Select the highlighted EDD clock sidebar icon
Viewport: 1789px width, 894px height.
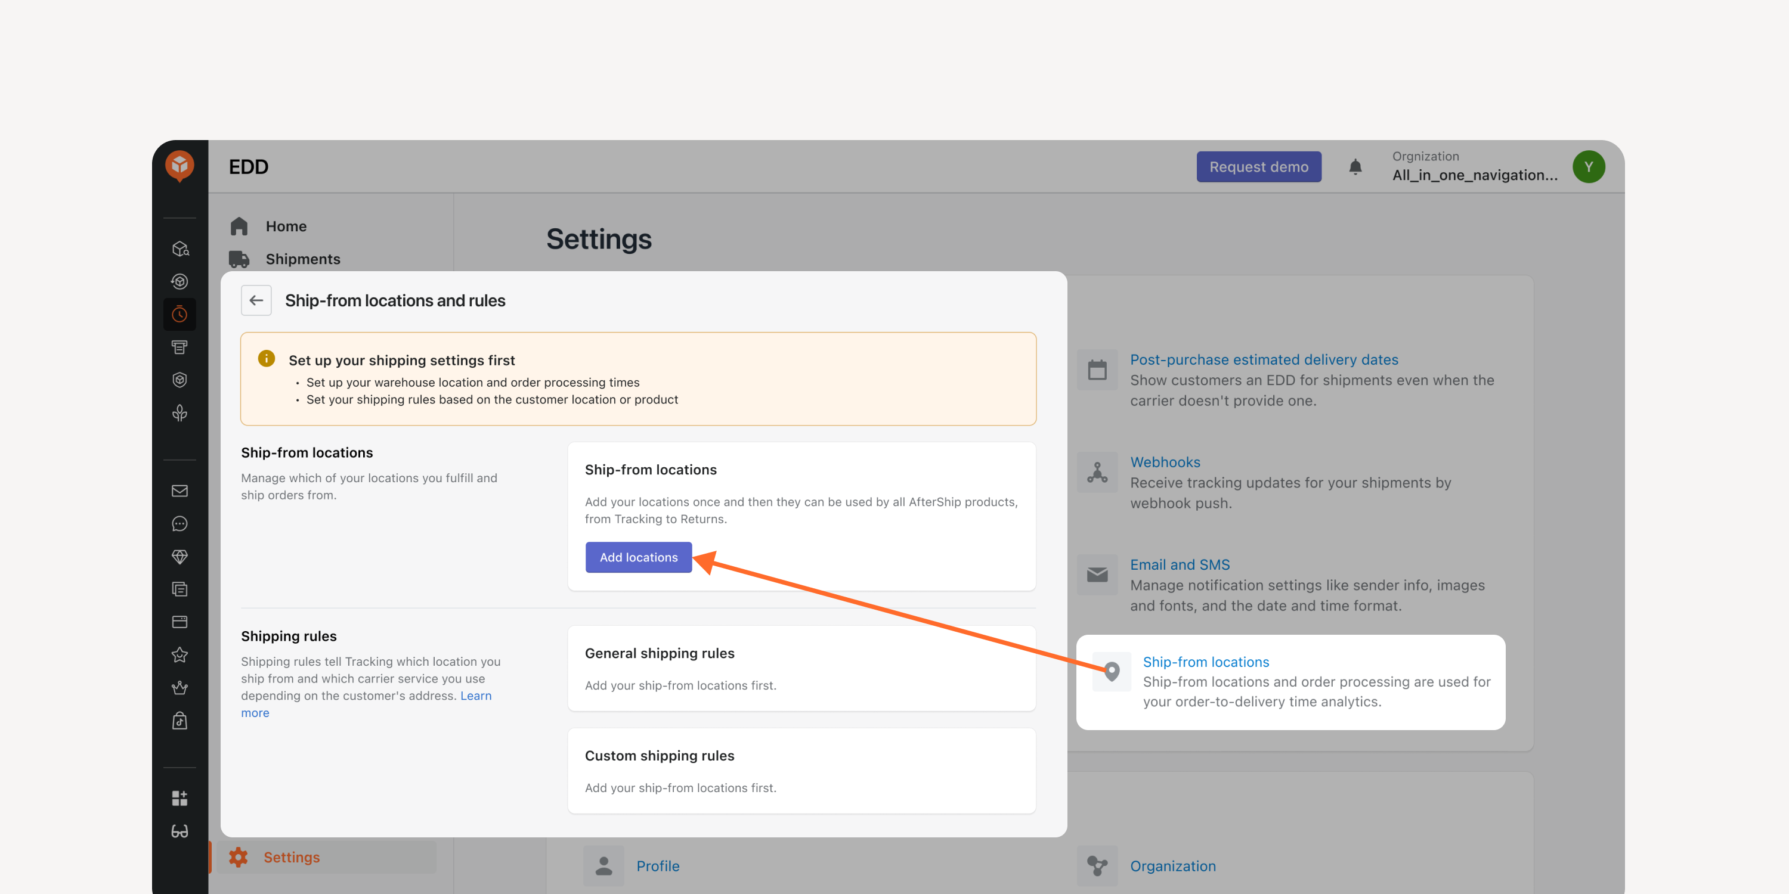coord(180,315)
